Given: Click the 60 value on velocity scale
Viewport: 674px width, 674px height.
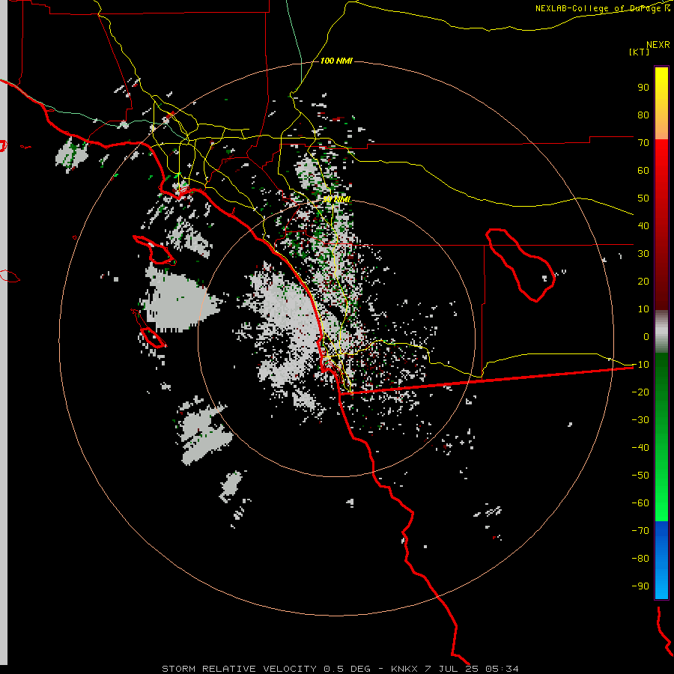Looking at the screenshot, I should (x=643, y=170).
